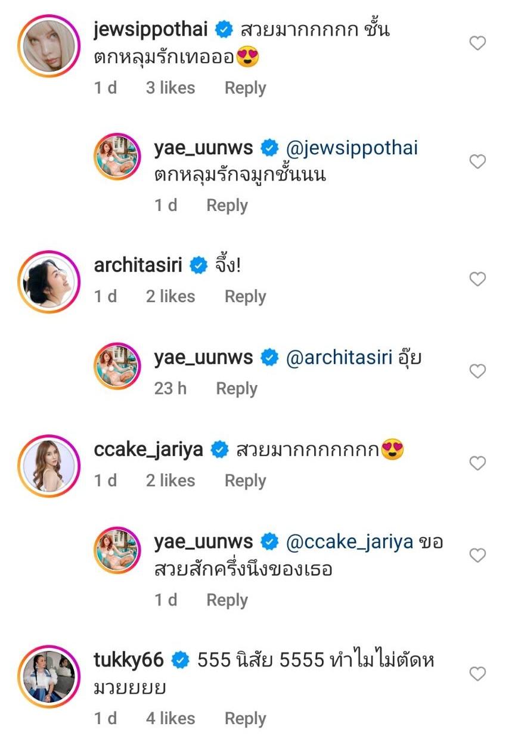
Task: Like jewsippothai's comment with the heart
Action: click(x=477, y=44)
